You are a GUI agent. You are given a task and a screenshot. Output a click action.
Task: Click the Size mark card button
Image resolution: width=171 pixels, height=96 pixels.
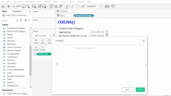pyautogui.click(x=43, y=42)
